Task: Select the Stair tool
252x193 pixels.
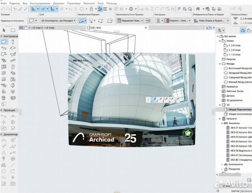Action: click(x=4, y=61)
